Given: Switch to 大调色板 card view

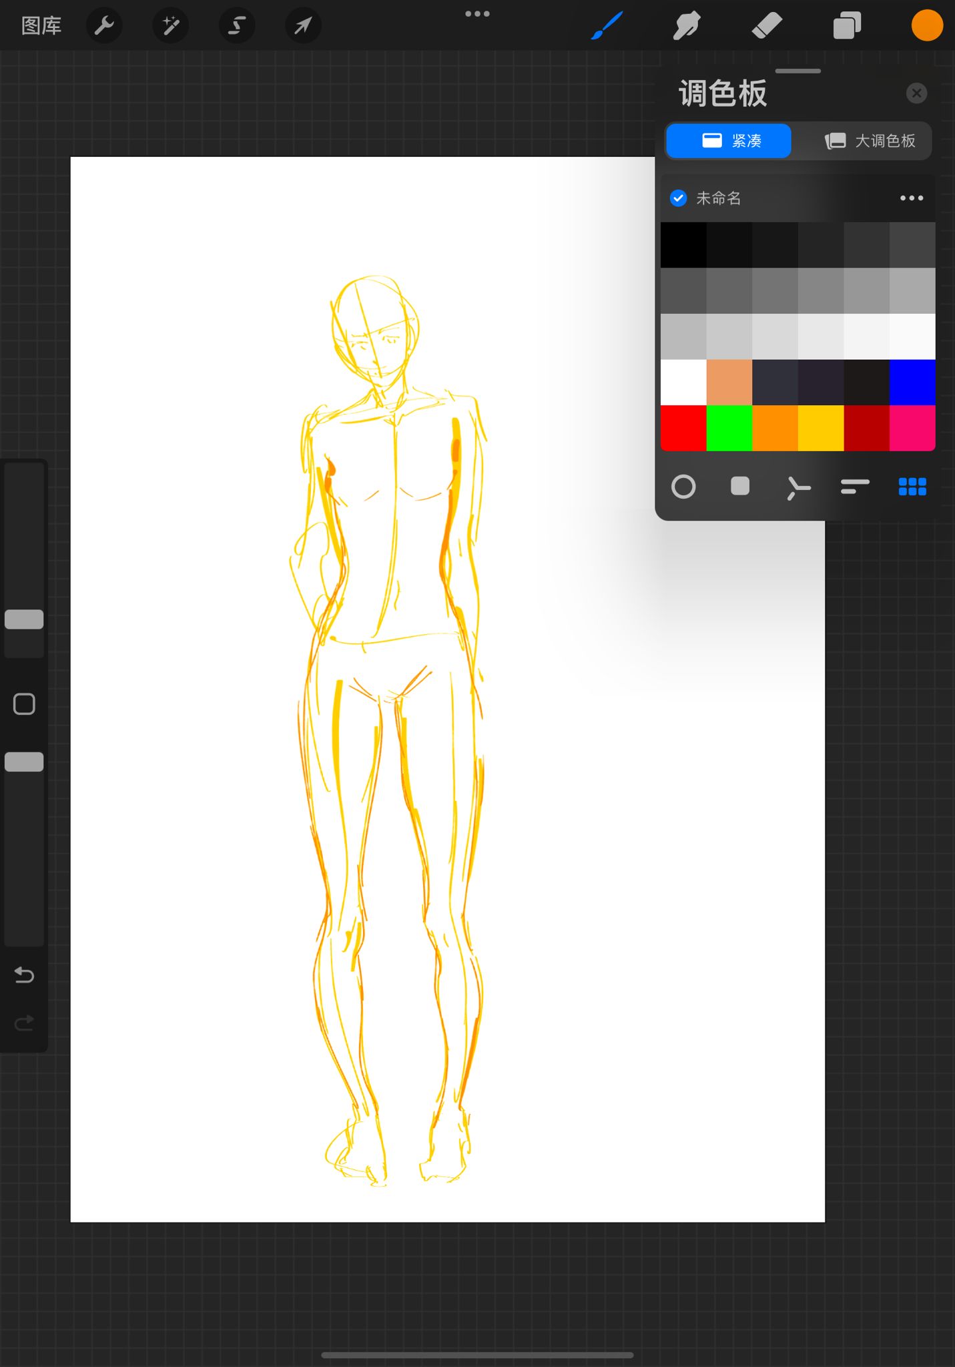Looking at the screenshot, I should point(870,141).
